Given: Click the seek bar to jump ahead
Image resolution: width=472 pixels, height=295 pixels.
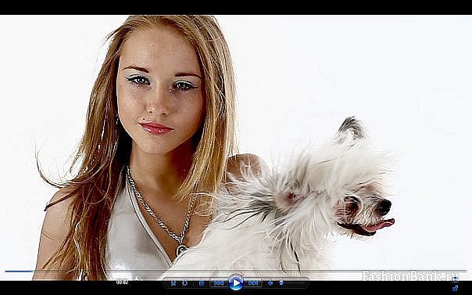Looking at the screenshot, I should [x=236, y=272].
